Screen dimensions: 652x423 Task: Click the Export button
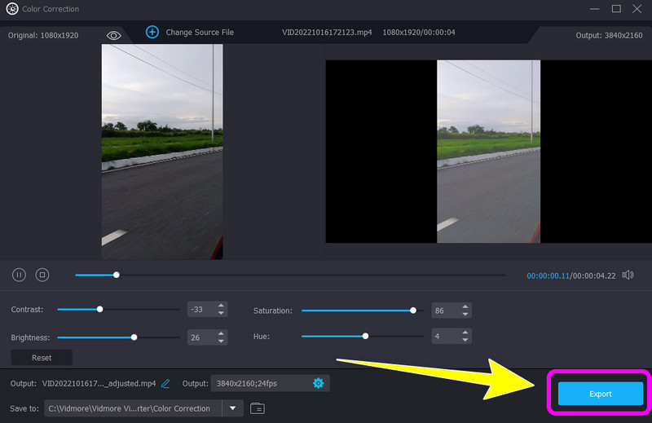[600, 394]
